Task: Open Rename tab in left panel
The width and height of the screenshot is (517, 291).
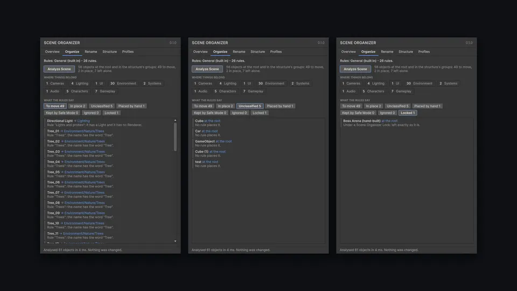Action: point(90,52)
